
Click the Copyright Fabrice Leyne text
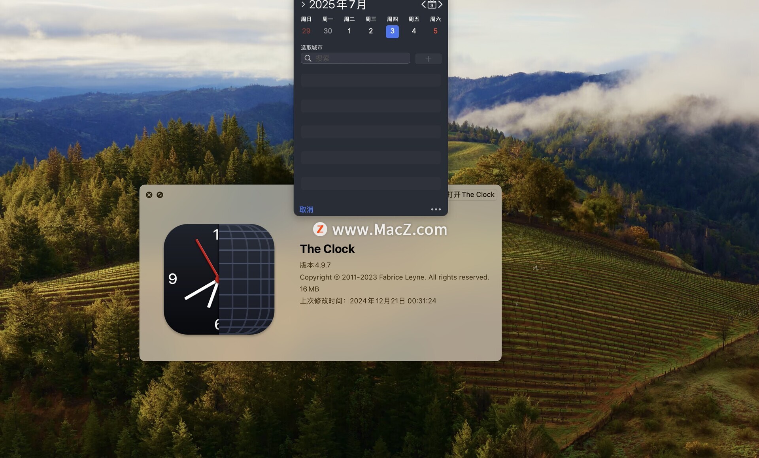(395, 277)
